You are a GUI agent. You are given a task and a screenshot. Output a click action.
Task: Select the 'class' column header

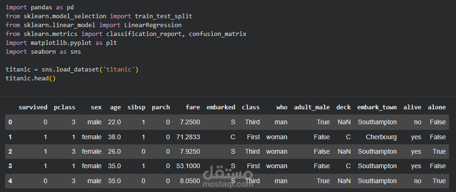point(251,107)
